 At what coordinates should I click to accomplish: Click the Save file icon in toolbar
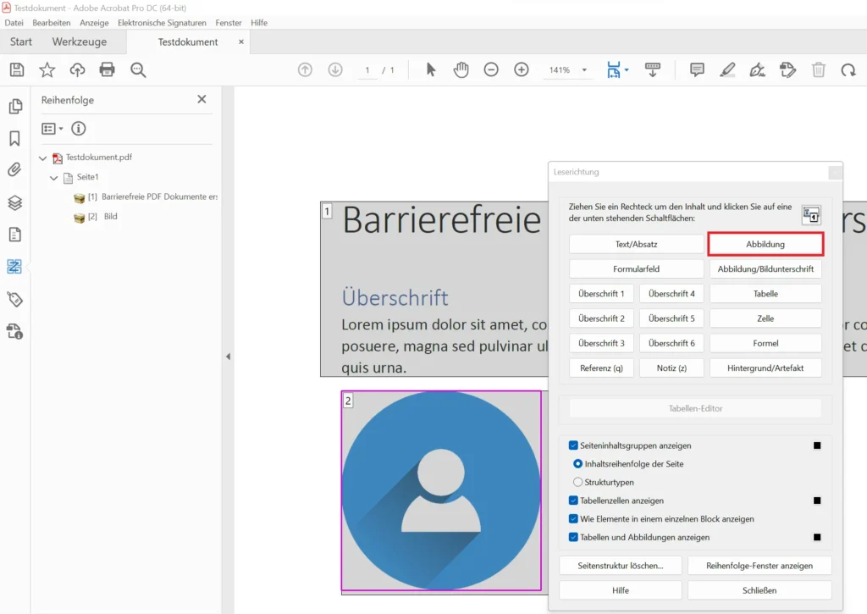click(16, 69)
